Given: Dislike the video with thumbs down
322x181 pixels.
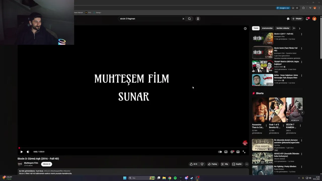Looking at the screenshot, I should click(x=202, y=164).
